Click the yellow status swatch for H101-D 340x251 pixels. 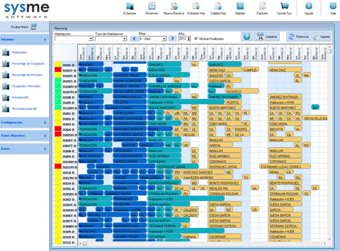click(58, 64)
